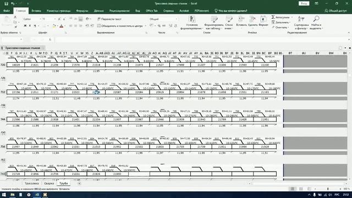Click decrease indent icon

(87, 26)
